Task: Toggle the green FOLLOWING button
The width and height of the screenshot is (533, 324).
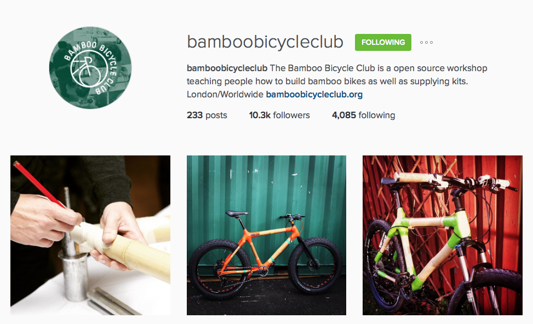Action: (383, 43)
